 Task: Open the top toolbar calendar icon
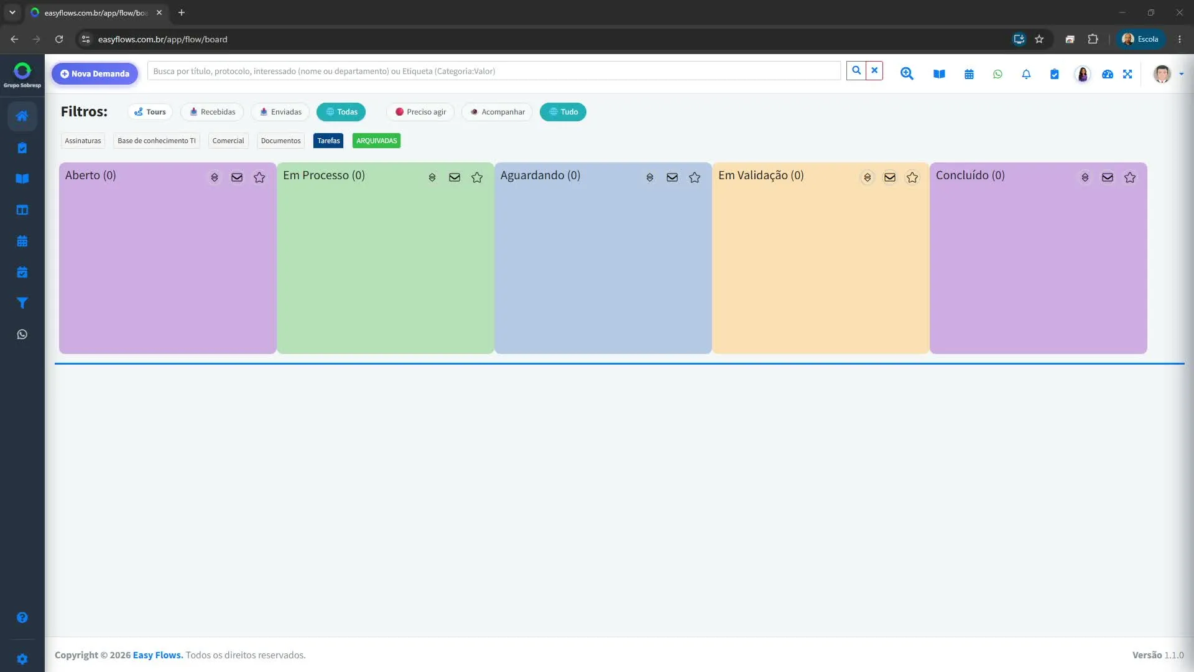click(969, 74)
